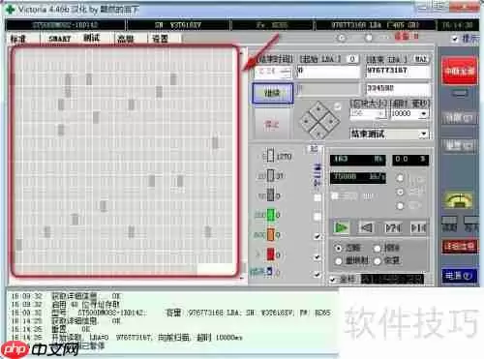
Task: Click the small RS button above the checkboxes
Action: 315,149
